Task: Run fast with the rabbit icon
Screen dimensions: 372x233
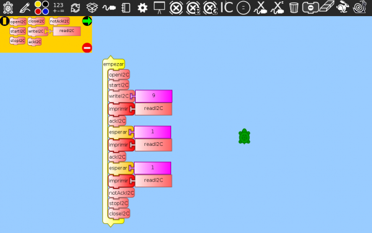Action: click(343, 7)
